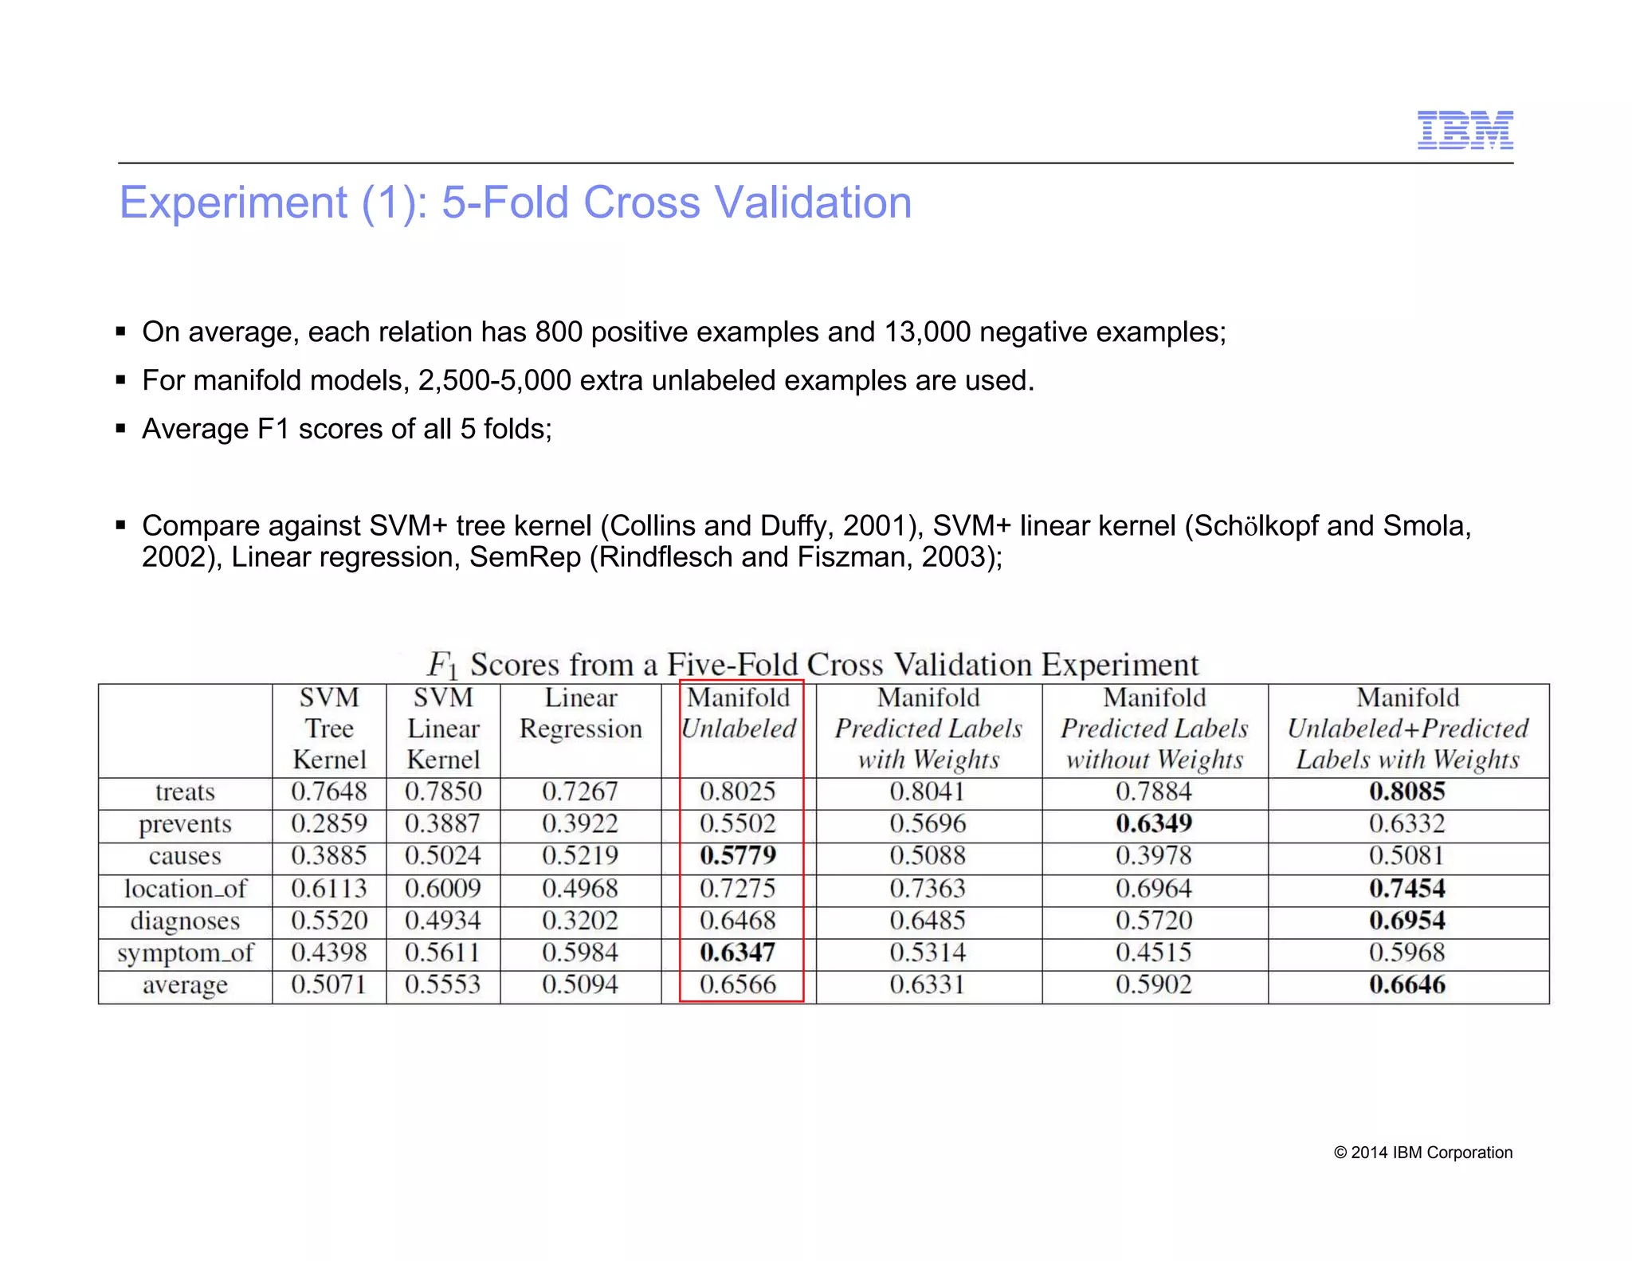Click the bold average value 0.6646

1407,984
